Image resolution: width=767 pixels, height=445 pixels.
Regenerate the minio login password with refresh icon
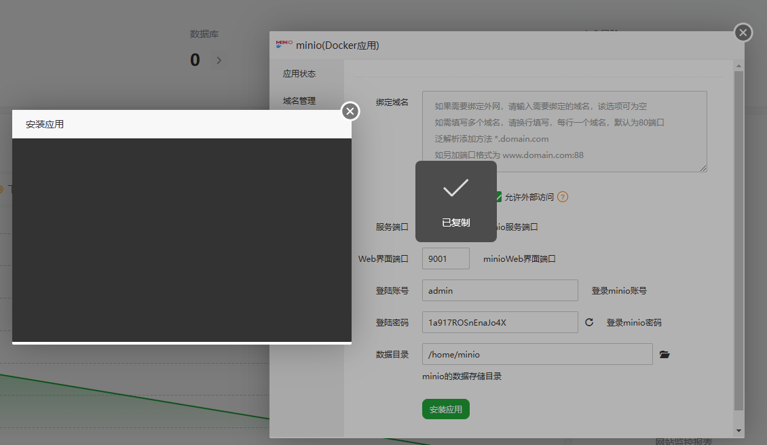tap(589, 322)
